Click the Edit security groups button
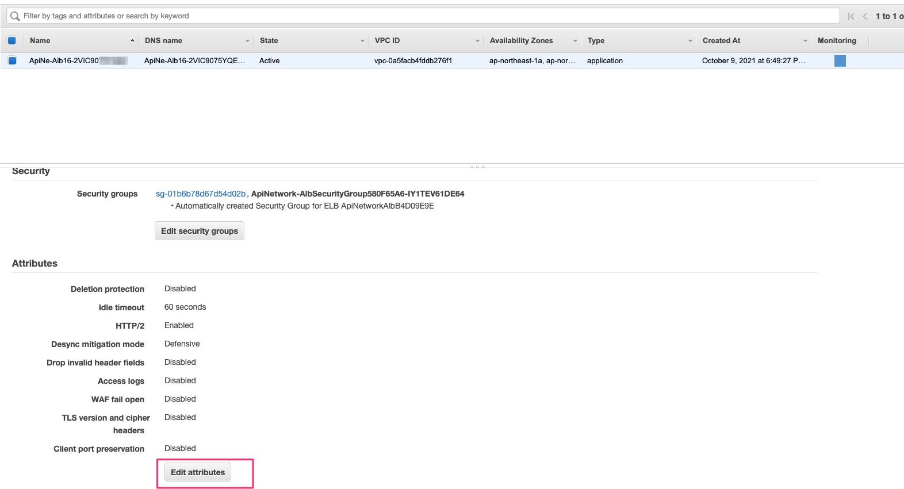Viewport: 904px width, 489px height. 200,231
